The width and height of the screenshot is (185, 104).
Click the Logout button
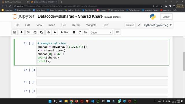click(x=166, y=17)
